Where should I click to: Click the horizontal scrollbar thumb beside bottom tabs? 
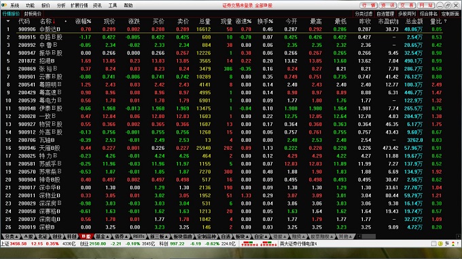[369, 237]
